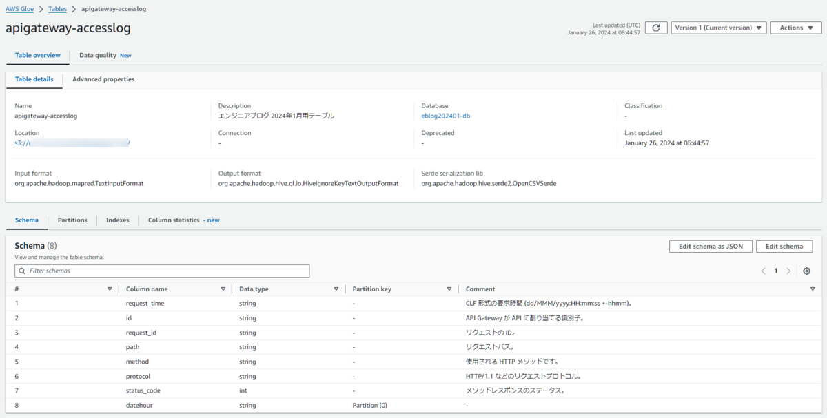Click the Partition key header
The width and height of the screenshot is (827, 418).
pos(371,289)
